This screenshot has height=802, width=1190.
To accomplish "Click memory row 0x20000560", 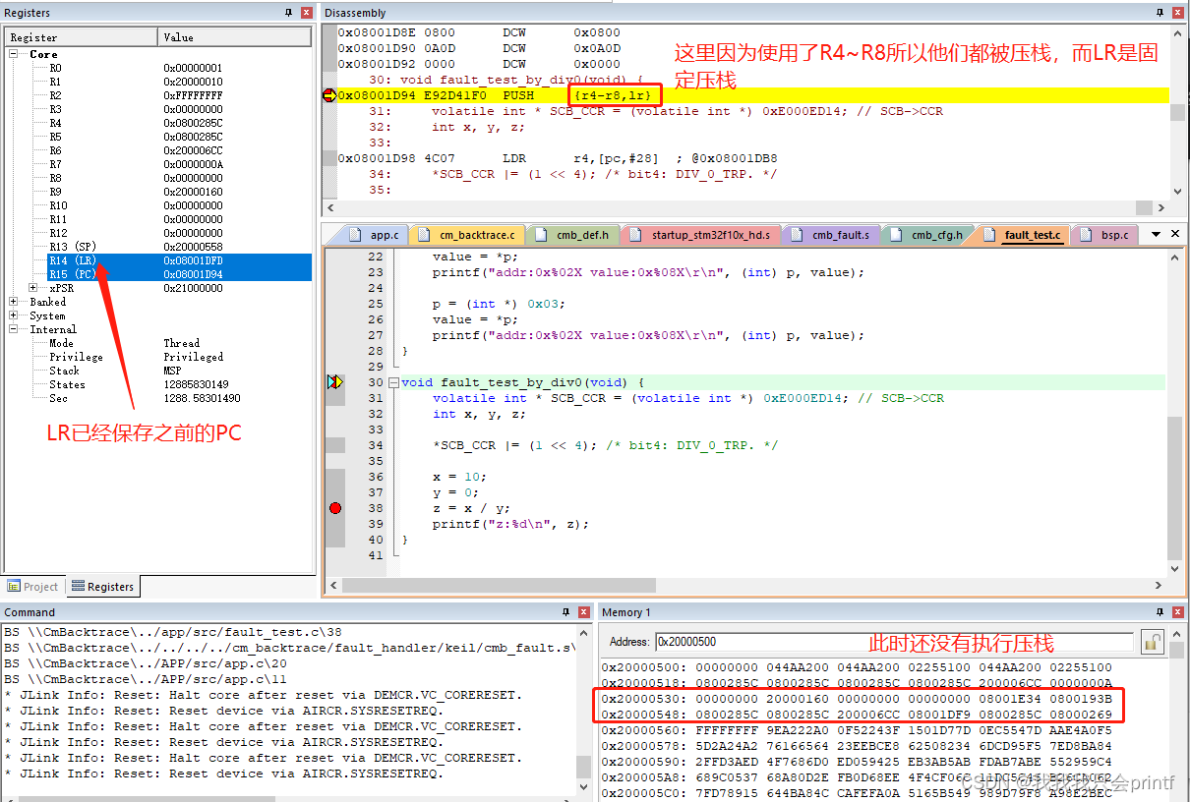I will [858, 730].
